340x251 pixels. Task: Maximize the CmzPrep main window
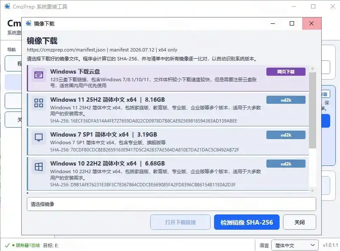tap(313, 6)
